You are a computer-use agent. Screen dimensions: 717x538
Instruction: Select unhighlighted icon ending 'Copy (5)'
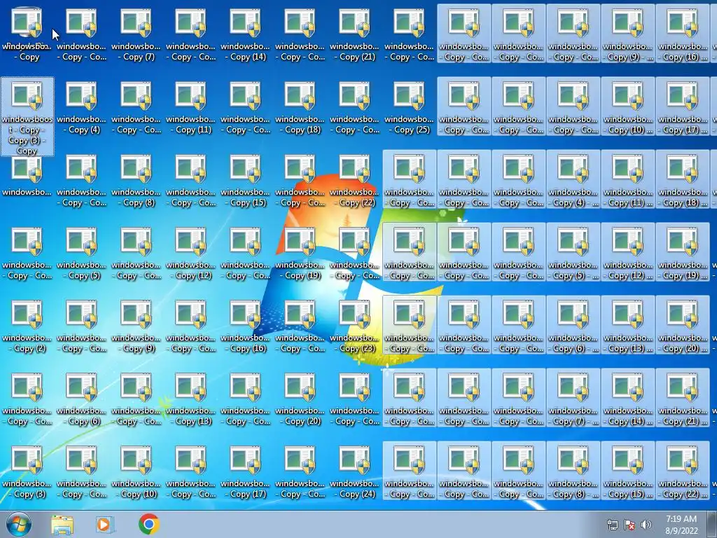pyautogui.click(x=81, y=254)
